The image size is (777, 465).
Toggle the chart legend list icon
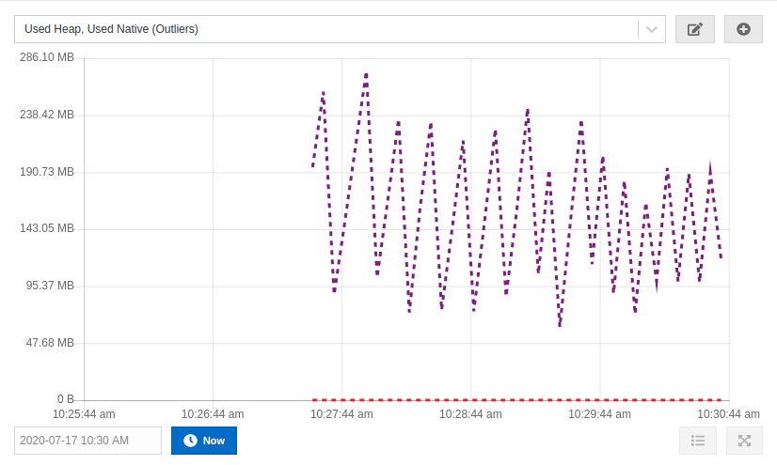coord(698,441)
